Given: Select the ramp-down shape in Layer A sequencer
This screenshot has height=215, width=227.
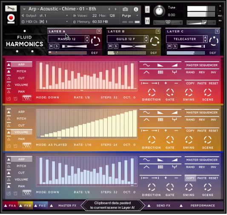Looking at the screenshot, I should tap(160, 65).
